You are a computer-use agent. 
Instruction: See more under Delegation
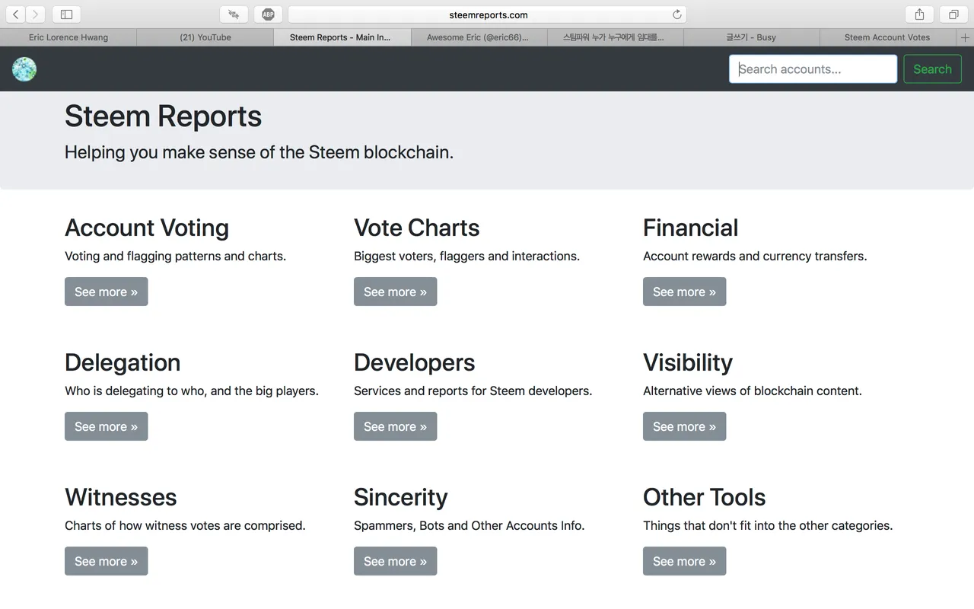click(x=106, y=426)
